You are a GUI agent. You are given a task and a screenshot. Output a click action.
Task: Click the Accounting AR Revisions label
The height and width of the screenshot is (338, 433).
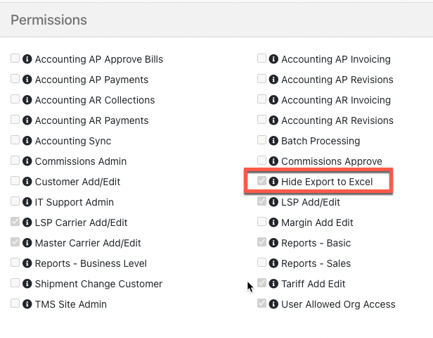[x=337, y=120]
